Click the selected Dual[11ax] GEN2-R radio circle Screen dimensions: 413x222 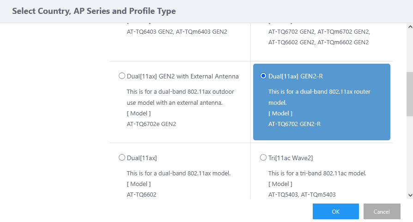263,76
